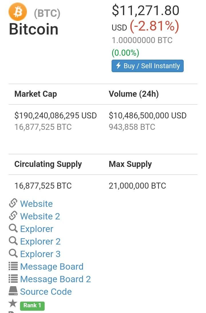Screen dimensions: 206x313
Task: Click the chain link icon beside Website 2
Action: pyautogui.click(x=13, y=216)
